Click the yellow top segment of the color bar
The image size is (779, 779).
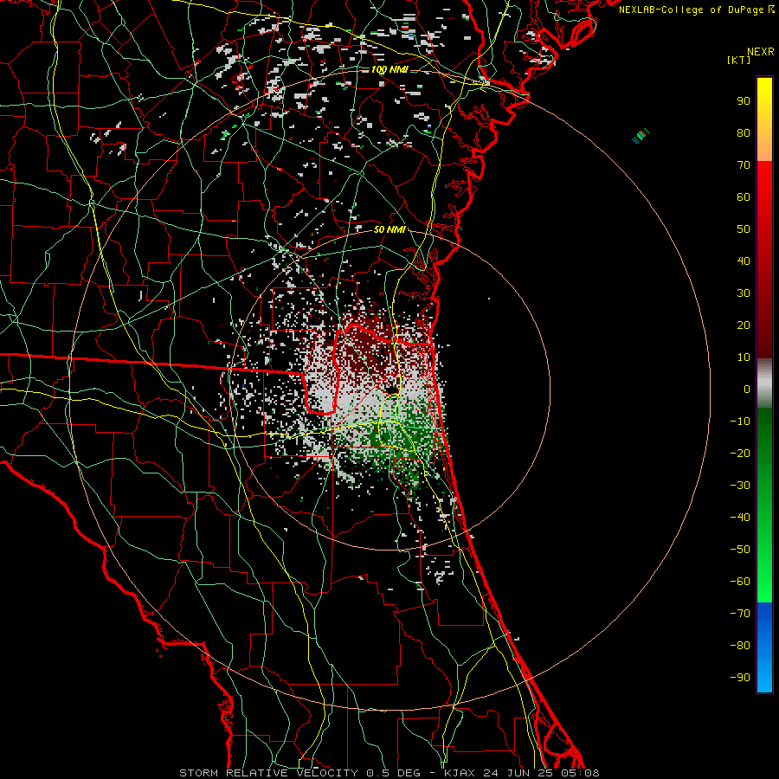point(764,119)
